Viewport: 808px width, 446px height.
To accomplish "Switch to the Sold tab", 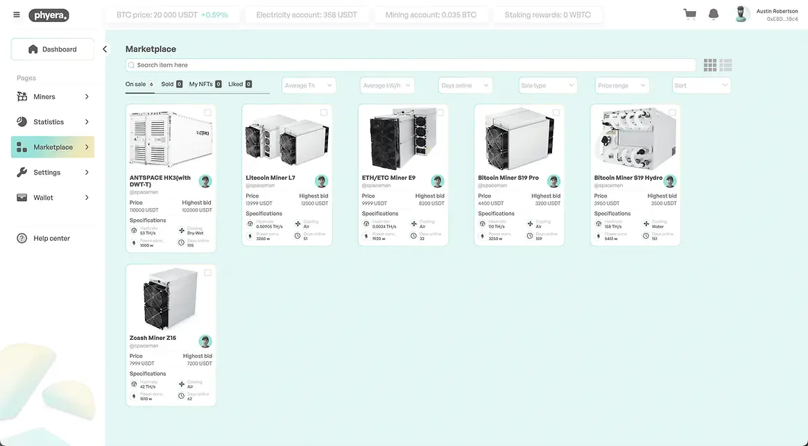I will 171,84.
